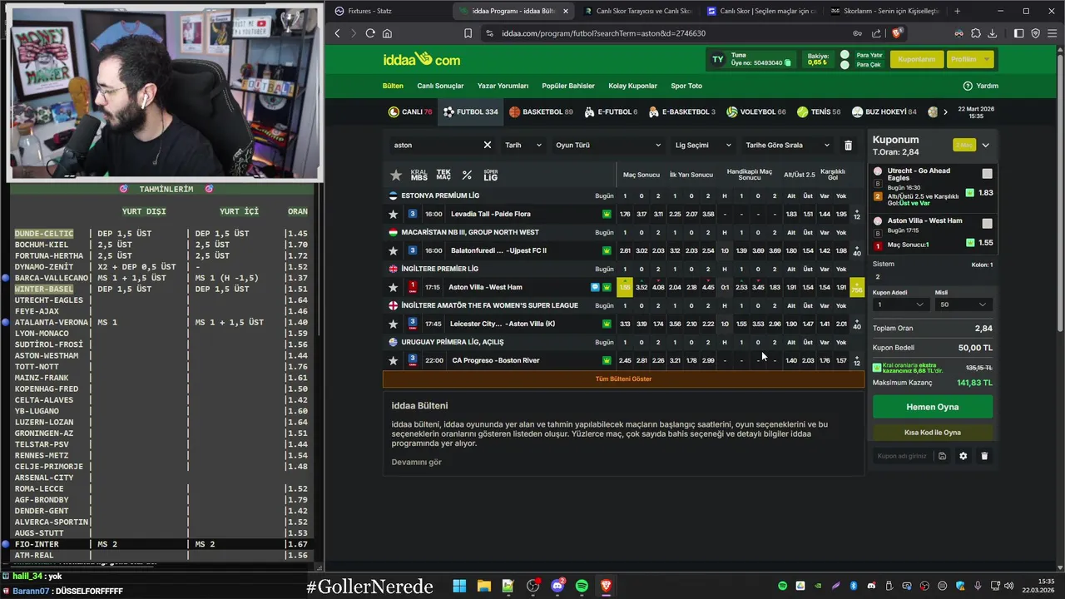Clear the 'aston' search with the X icon

(x=488, y=145)
